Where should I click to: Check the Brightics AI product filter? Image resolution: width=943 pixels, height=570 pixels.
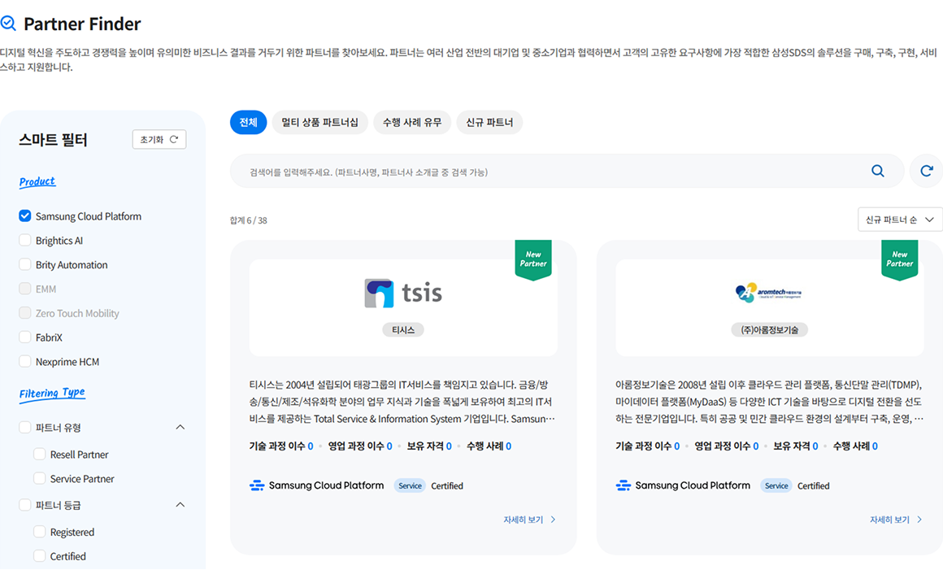24,240
